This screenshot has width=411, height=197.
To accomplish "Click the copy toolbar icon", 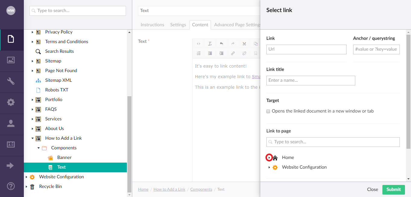I will (256, 44).
